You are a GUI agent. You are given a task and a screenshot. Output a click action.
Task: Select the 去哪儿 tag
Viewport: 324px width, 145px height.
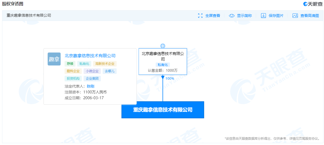click(x=110, y=71)
